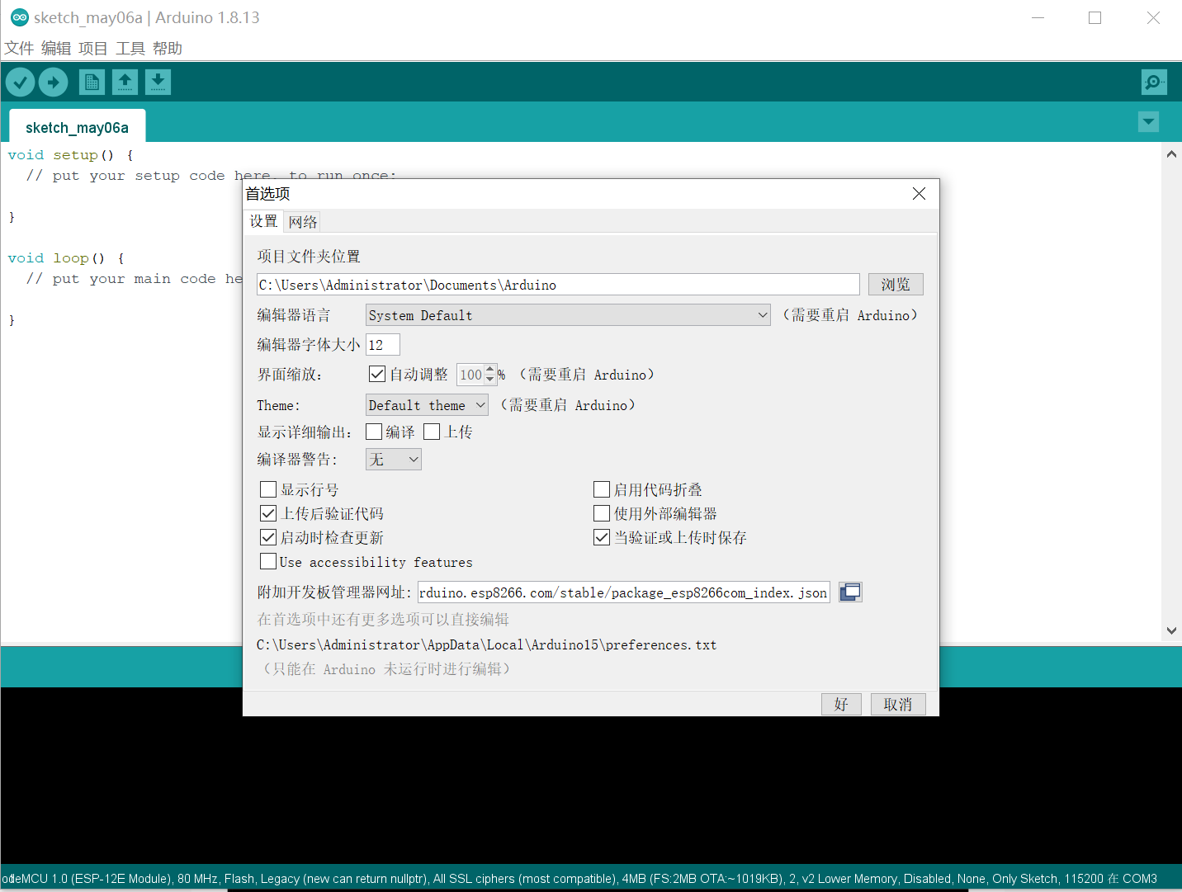
Task: Click the editor scrollbar down arrow
Action: click(1171, 630)
